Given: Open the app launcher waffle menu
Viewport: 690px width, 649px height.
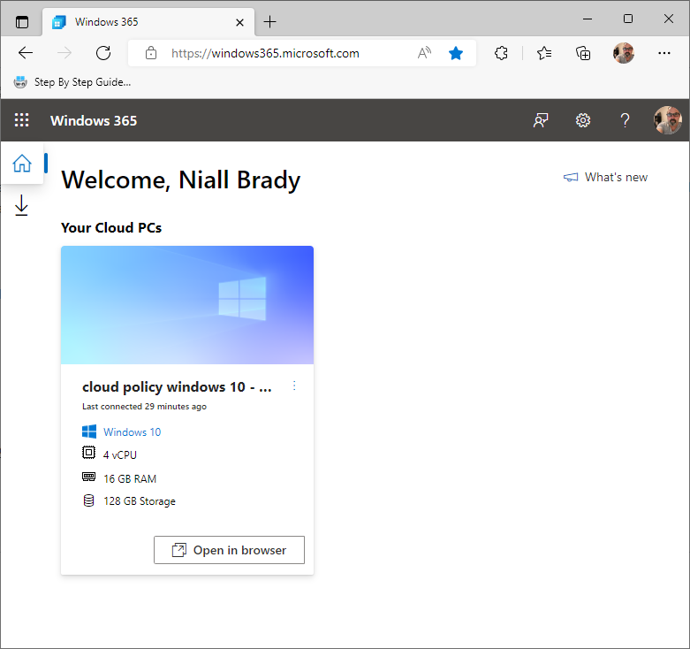Looking at the screenshot, I should tap(22, 120).
